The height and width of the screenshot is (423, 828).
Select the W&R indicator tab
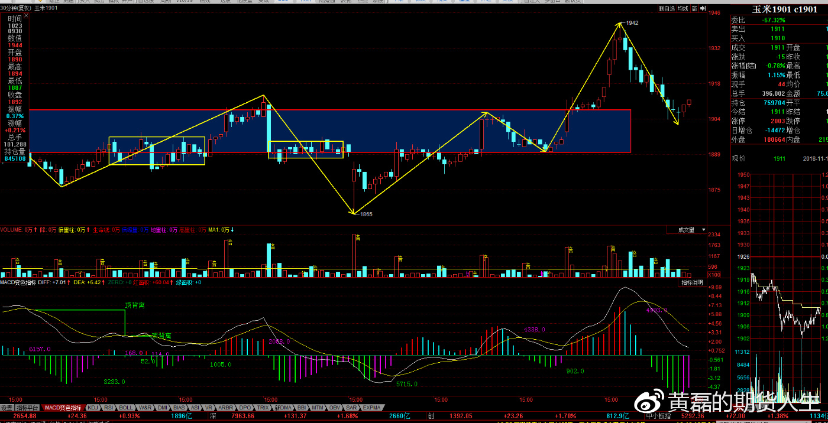point(145,408)
